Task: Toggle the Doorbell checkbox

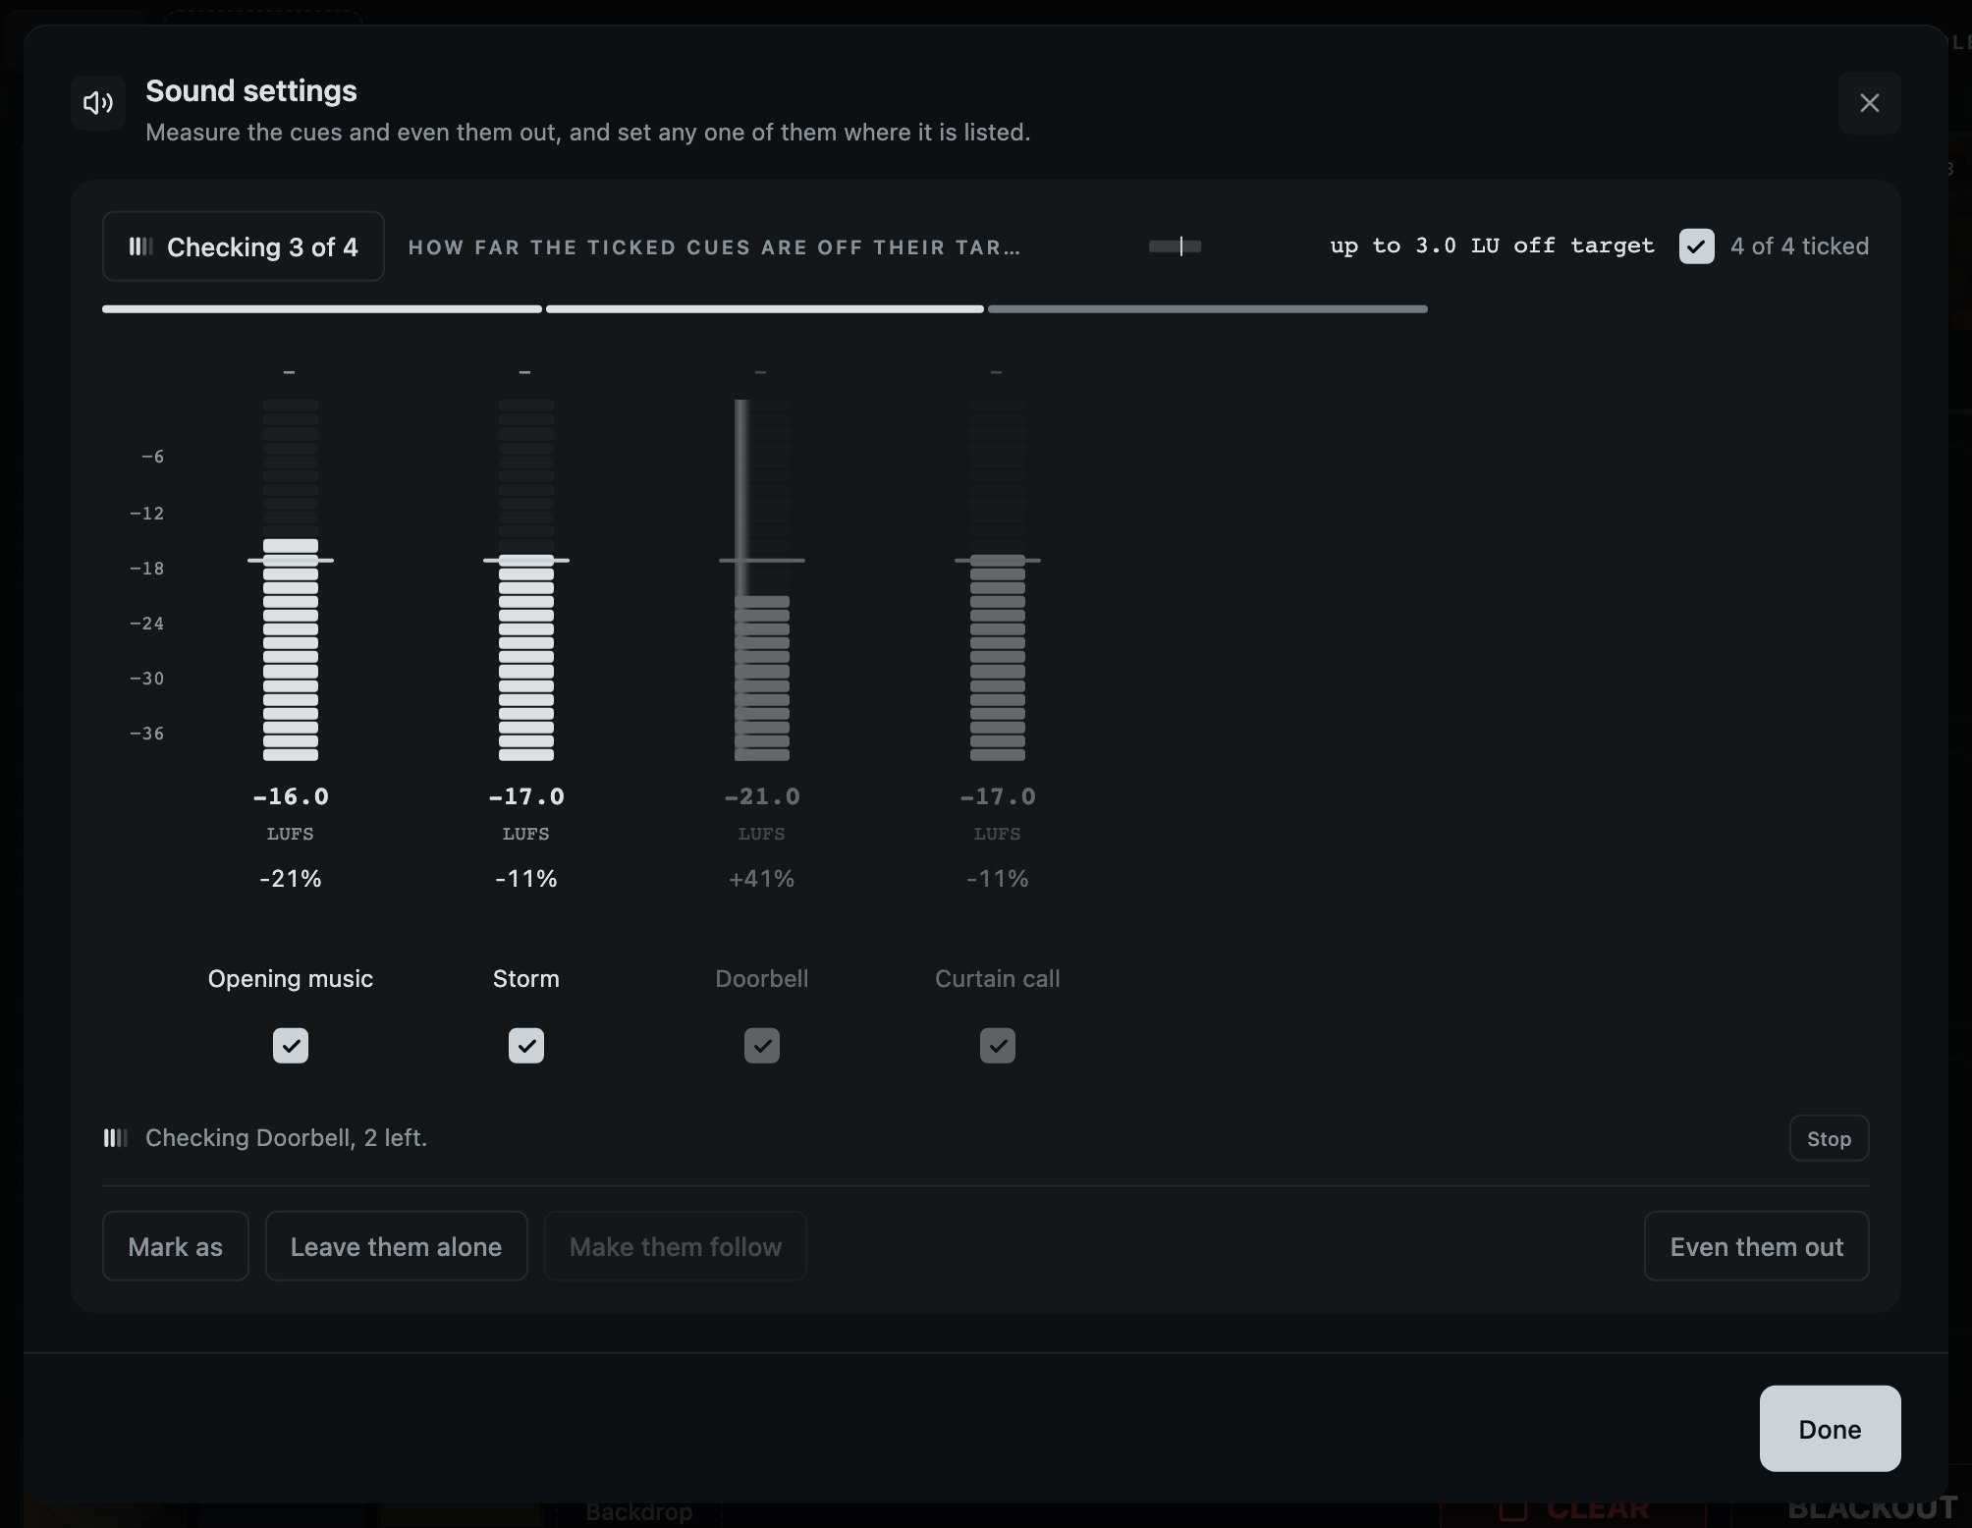Action: 762,1046
